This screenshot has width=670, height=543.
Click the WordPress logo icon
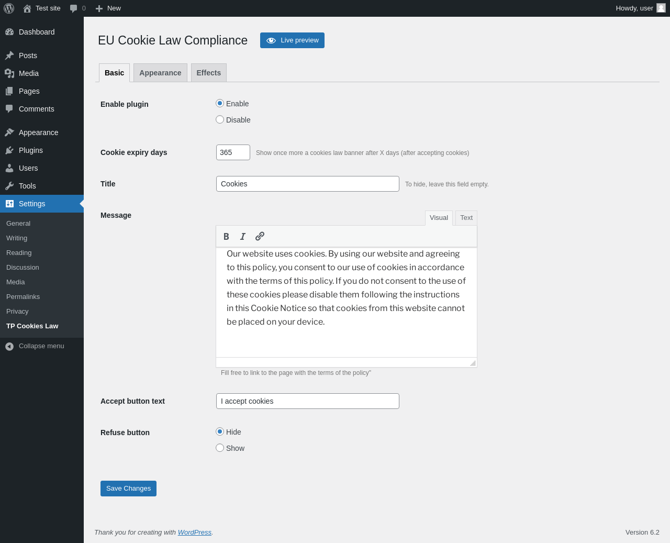point(9,8)
